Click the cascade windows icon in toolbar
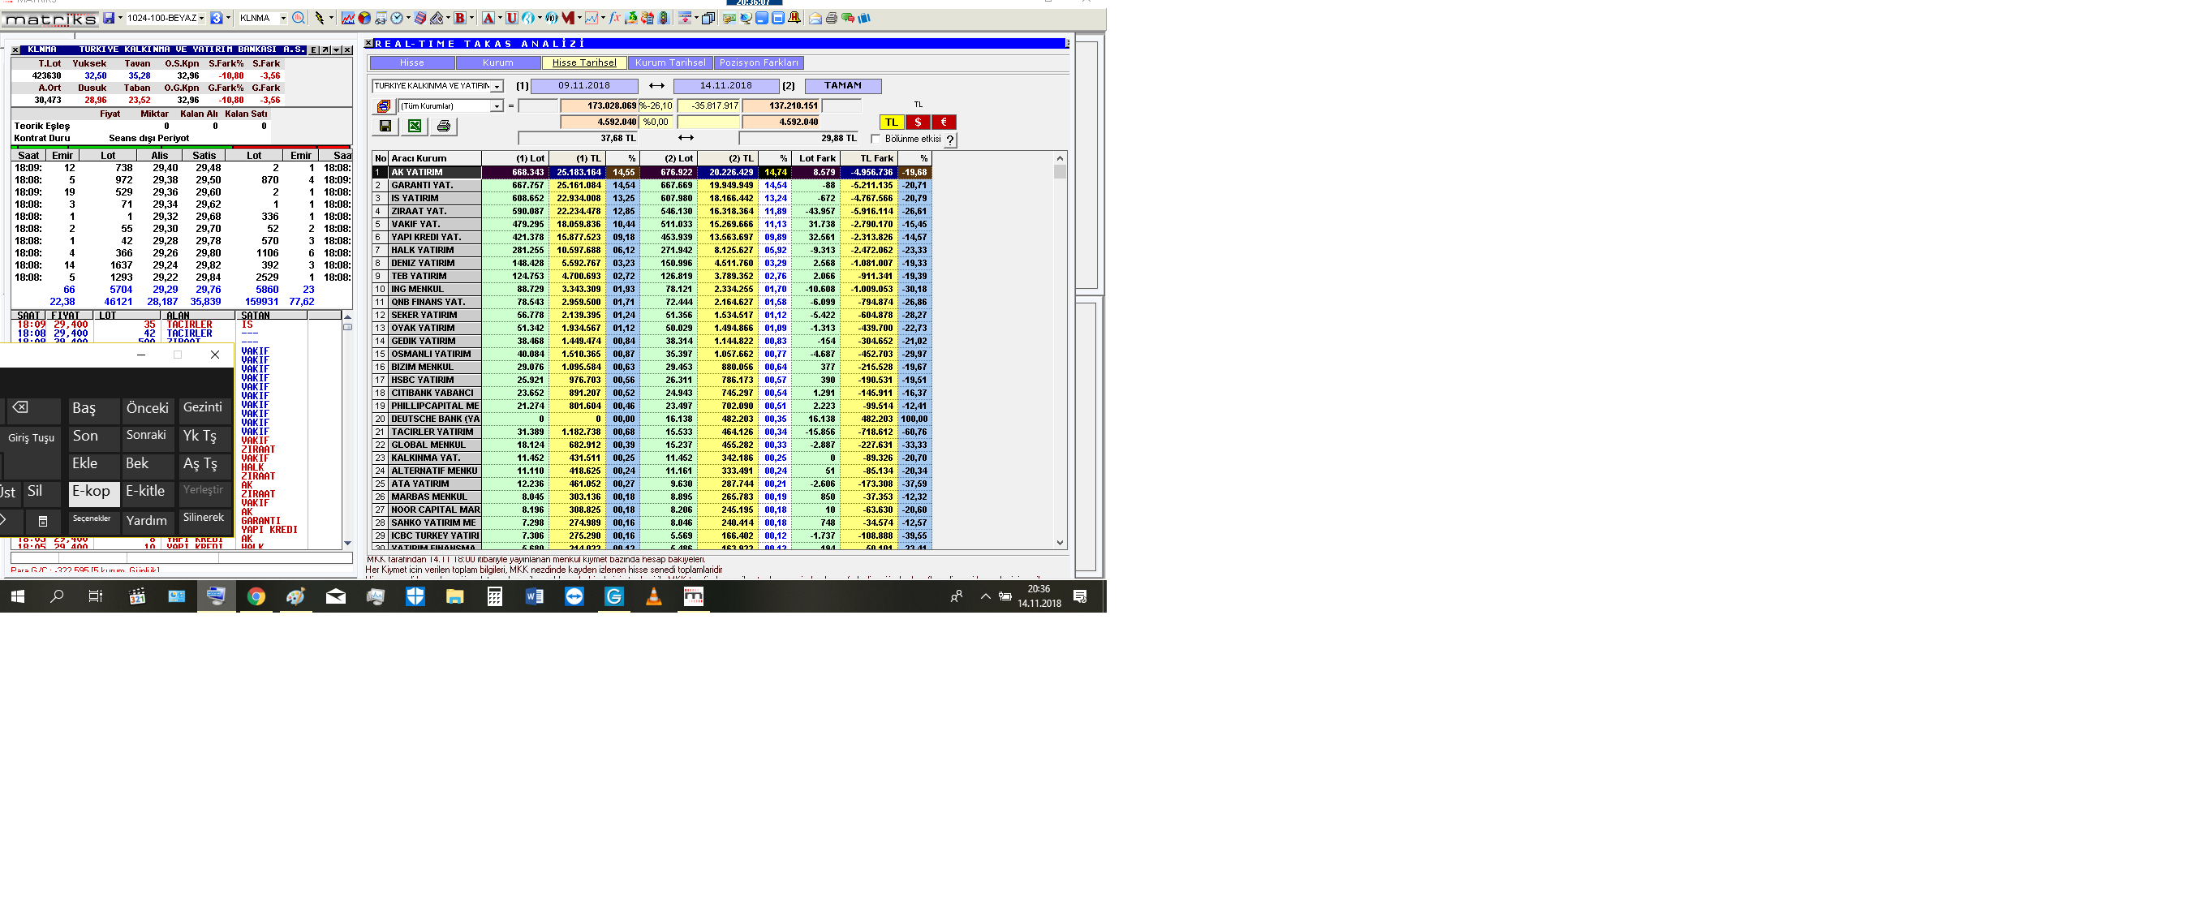Viewport: 2207px width, 912px height. (x=708, y=18)
